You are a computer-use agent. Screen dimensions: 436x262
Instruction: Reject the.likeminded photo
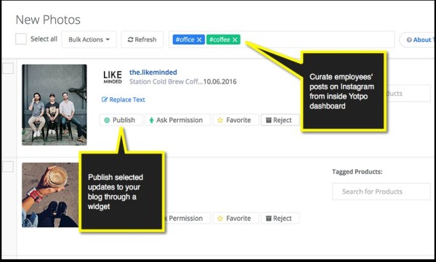pos(280,120)
